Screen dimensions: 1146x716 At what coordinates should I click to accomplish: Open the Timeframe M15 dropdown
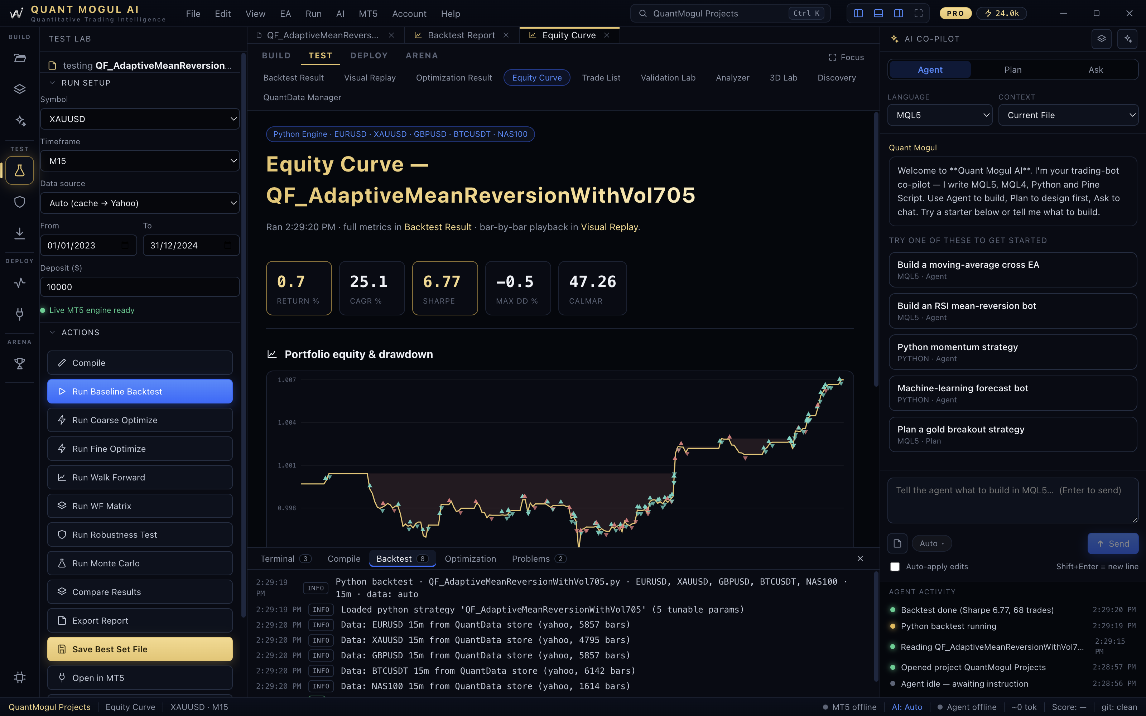(140, 161)
